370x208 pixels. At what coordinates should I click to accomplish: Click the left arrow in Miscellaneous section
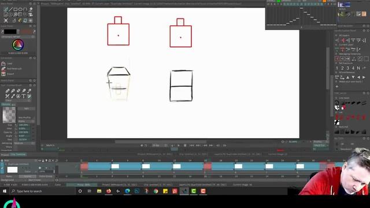coord(358,77)
